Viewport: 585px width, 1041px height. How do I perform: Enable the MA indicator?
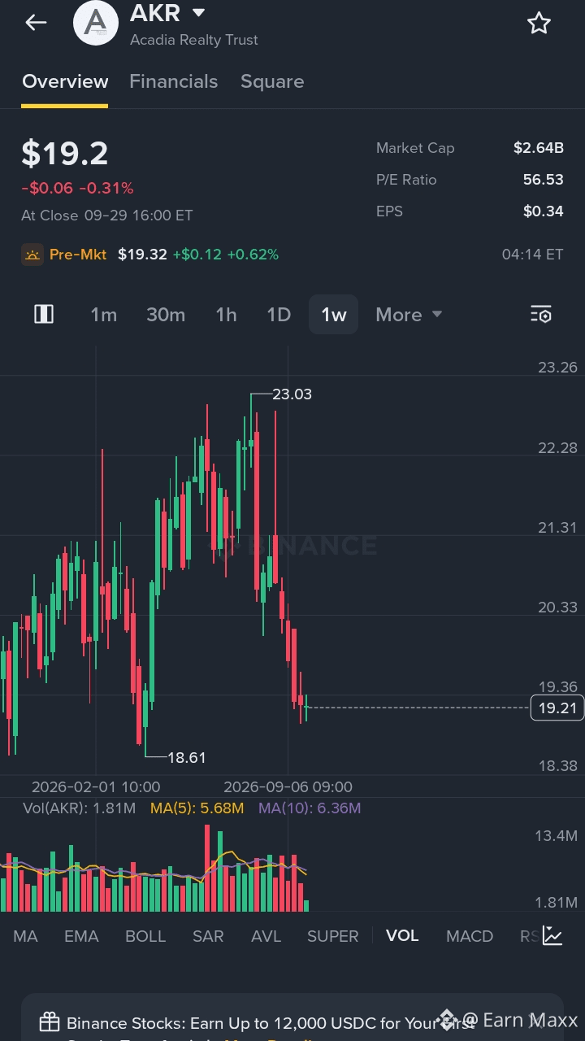[x=25, y=936]
